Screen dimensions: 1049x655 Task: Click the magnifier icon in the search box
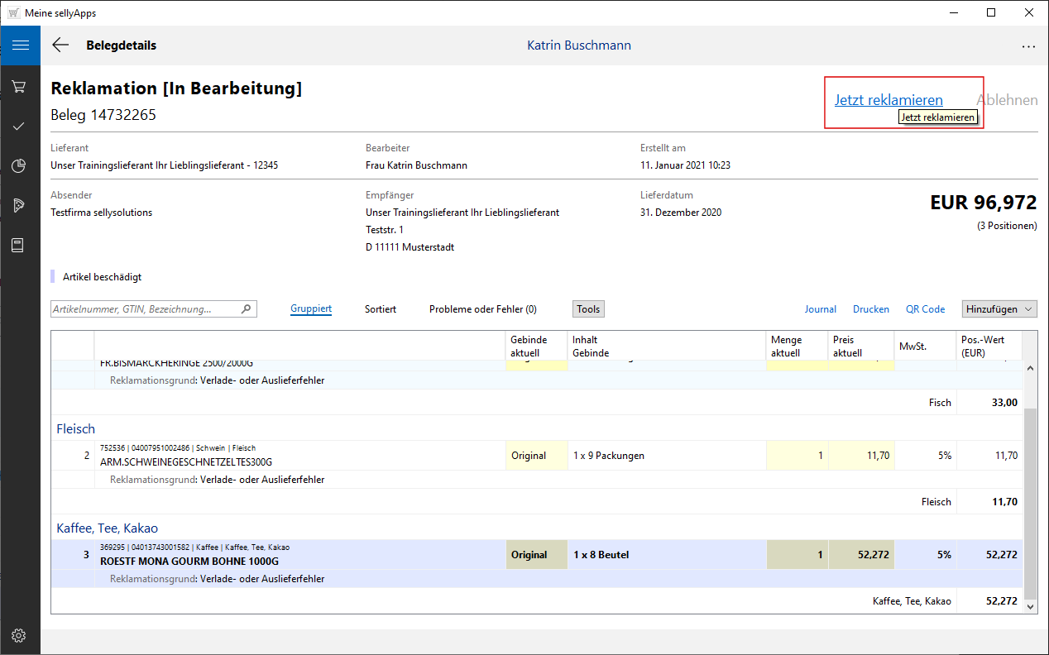(246, 309)
